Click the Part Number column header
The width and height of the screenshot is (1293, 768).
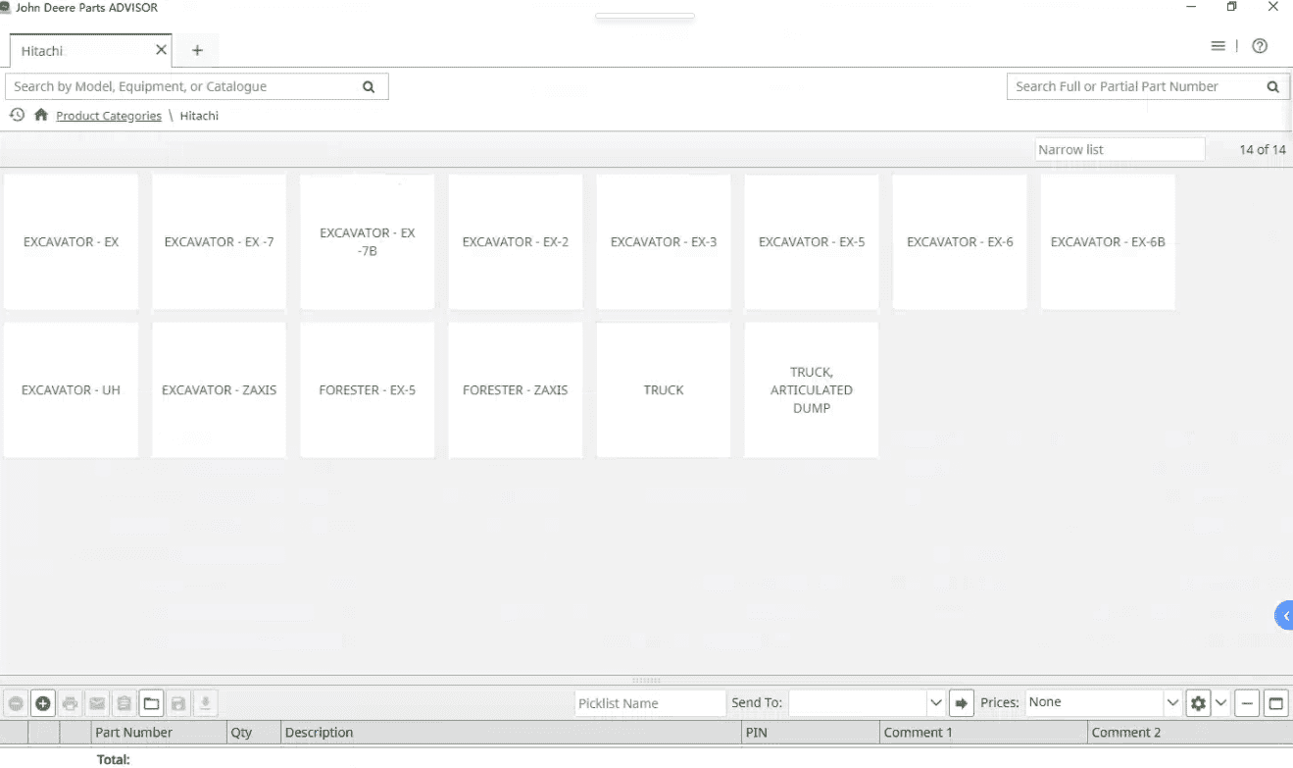(159, 733)
